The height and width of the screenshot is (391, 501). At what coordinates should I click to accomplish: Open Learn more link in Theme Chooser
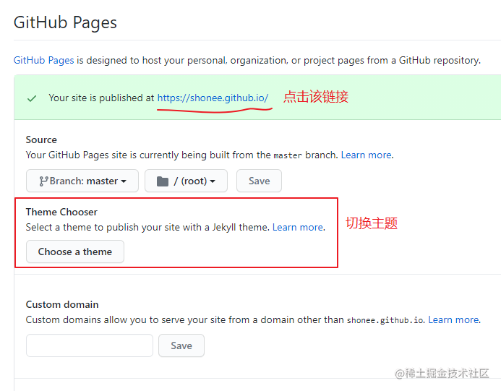tap(297, 227)
